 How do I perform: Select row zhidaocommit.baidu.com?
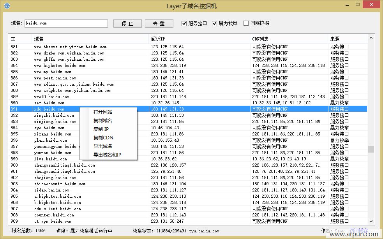point(188,184)
